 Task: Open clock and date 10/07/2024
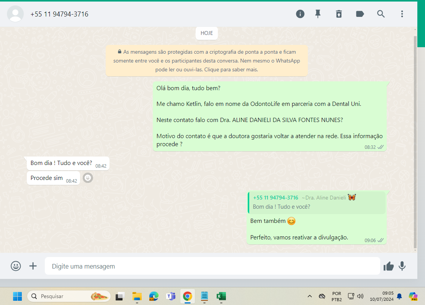coord(382,296)
